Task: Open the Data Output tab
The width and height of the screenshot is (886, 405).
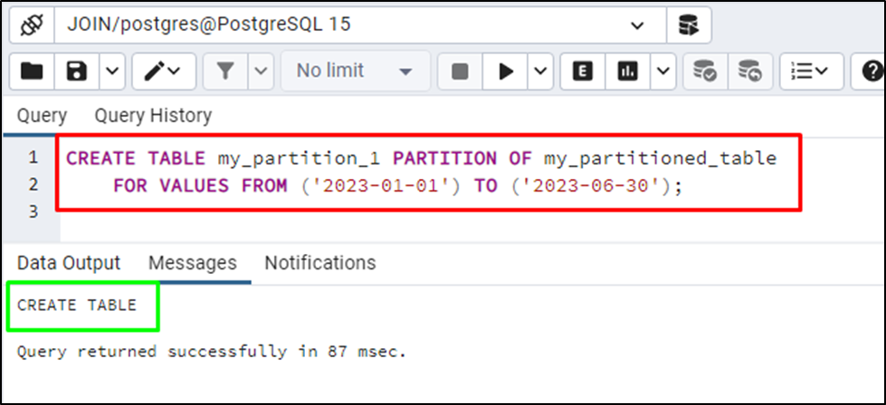Action: click(x=69, y=263)
